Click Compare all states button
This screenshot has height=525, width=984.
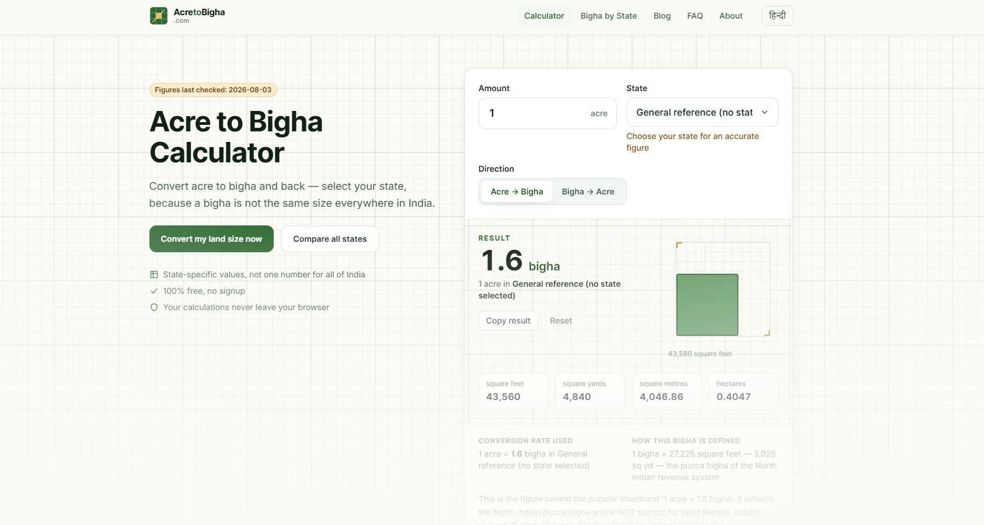click(x=330, y=239)
